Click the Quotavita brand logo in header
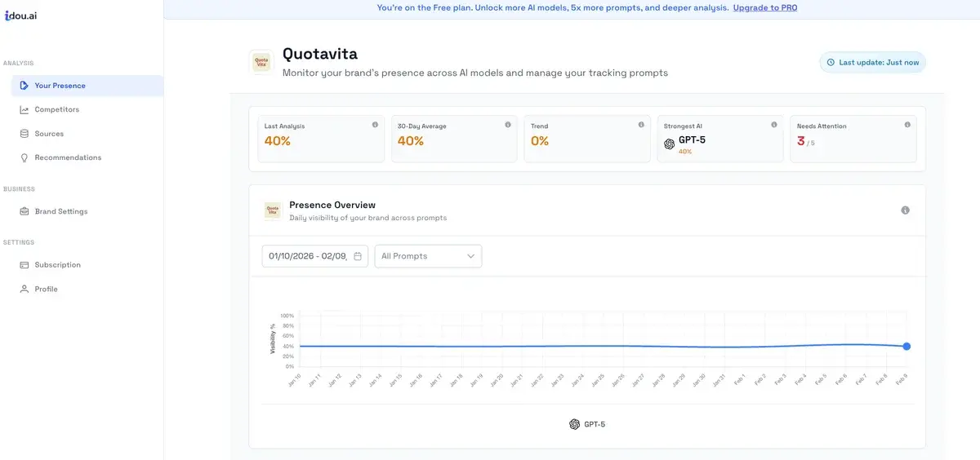Image resolution: width=980 pixels, height=460 pixels. pyautogui.click(x=261, y=63)
